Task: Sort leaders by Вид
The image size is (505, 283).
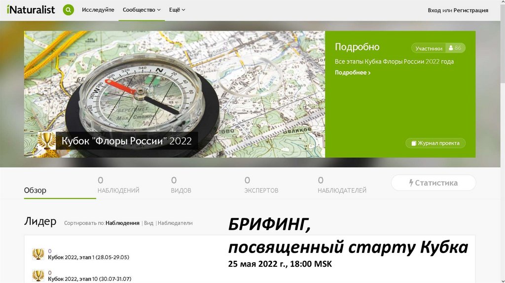Action: (x=148, y=223)
